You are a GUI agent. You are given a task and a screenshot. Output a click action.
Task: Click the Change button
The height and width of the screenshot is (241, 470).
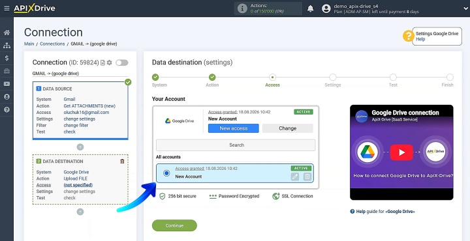[x=287, y=128]
